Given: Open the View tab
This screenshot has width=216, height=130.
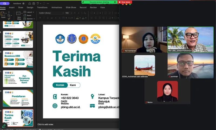Looking at the screenshot, I should 103,8.
